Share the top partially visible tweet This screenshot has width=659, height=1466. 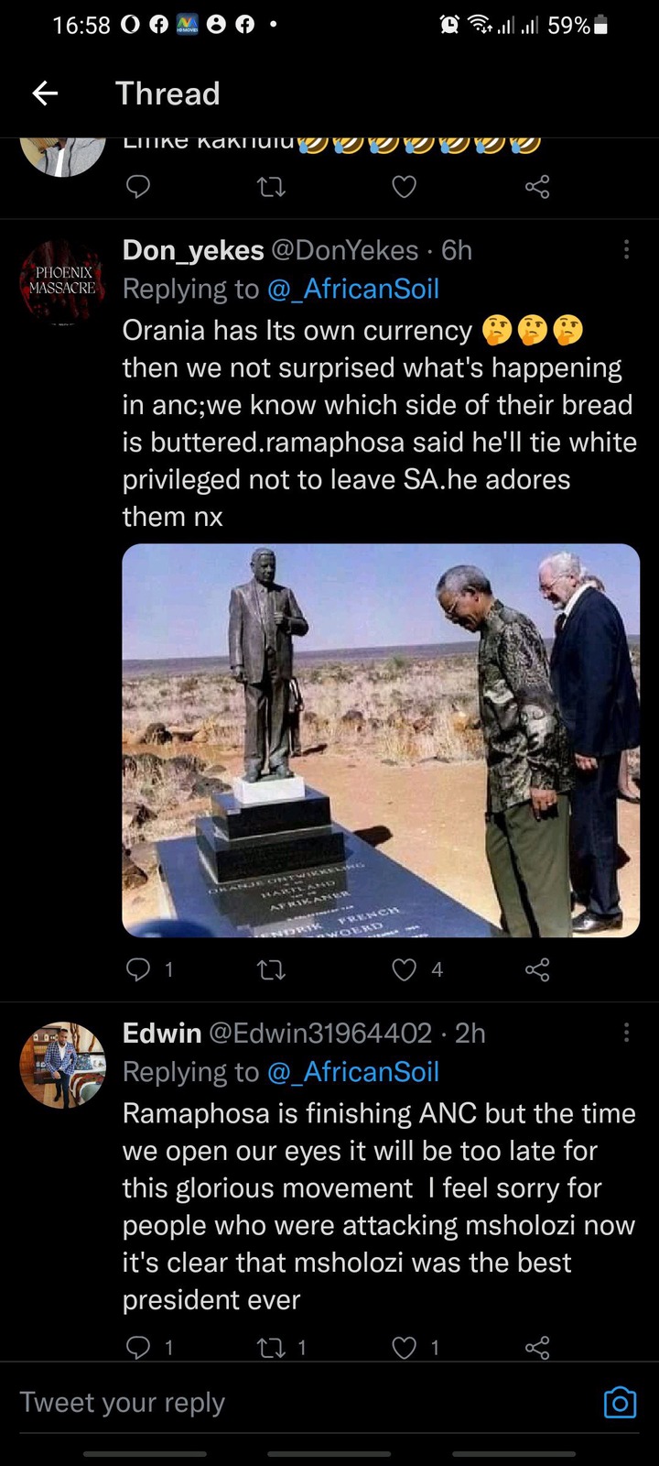coord(537,187)
